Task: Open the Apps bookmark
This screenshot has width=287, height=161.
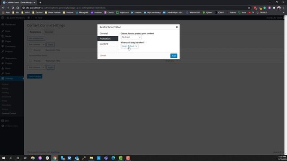Action: tap(6, 13)
